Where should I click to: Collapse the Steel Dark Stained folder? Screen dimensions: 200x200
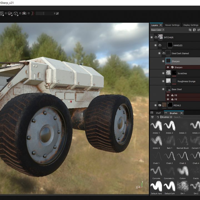[164, 53]
